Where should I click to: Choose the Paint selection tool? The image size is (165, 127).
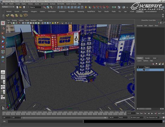3,33
